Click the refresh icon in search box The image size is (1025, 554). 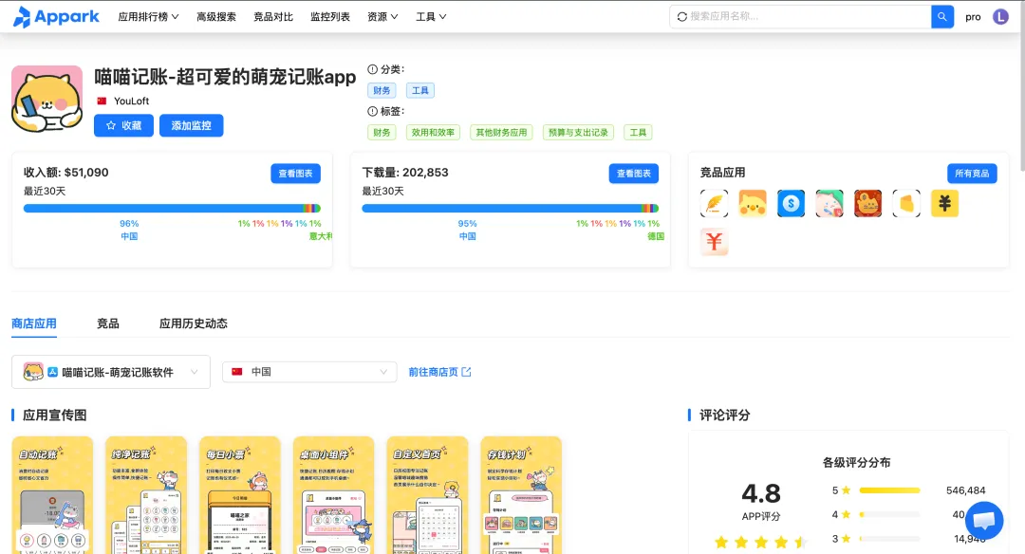pyautogui.click(x=681, y=16)
